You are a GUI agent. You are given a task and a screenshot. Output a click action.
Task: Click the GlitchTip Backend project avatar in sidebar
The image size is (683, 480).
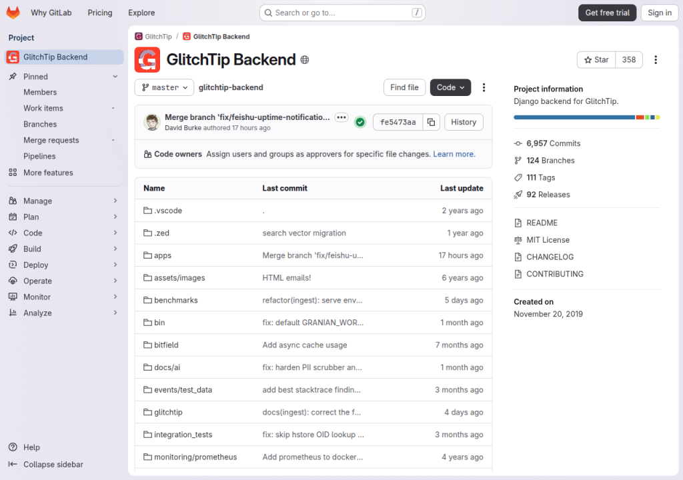13,57
